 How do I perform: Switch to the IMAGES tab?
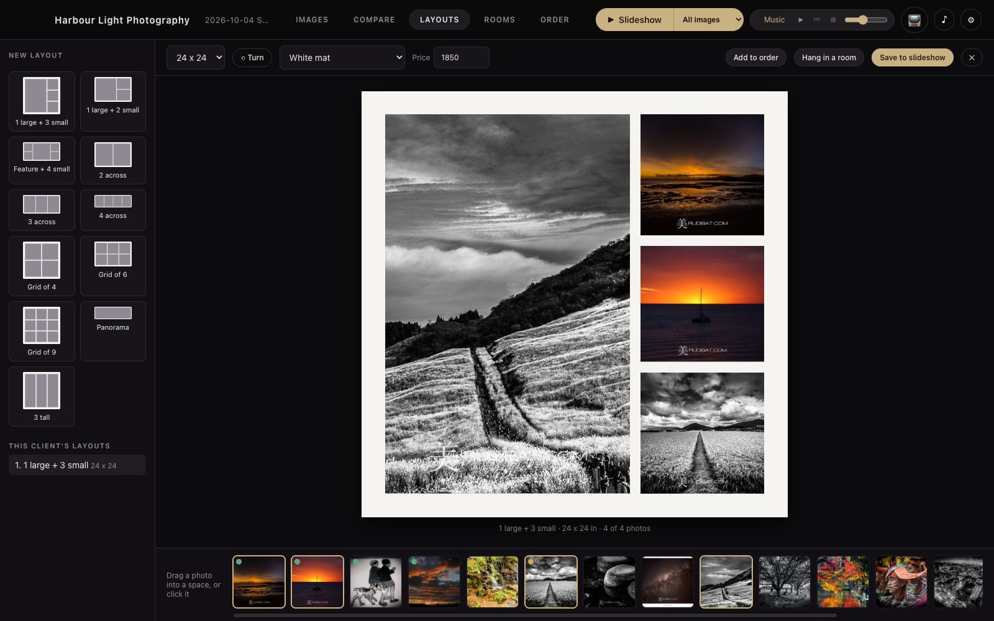tap(312, 20)
